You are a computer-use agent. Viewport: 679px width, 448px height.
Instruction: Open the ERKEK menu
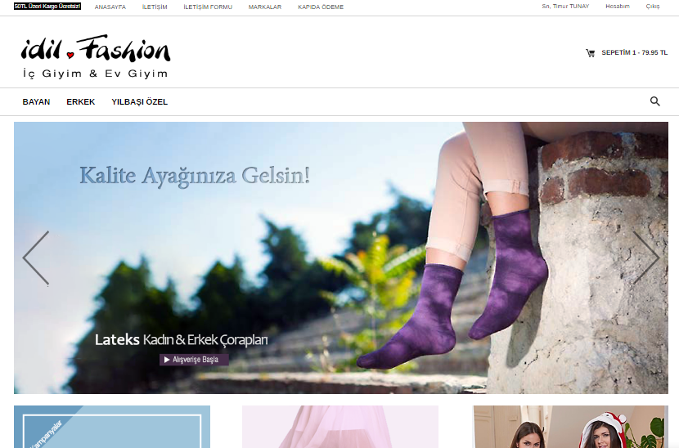click(80, 101)
